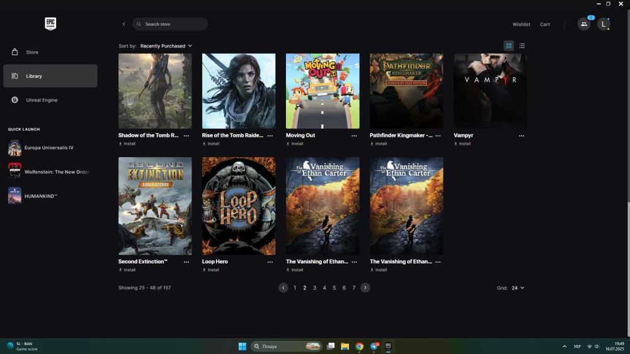This screenshot has height=354, width=630.
Task: Go to page 1
Action: point(295,288)
